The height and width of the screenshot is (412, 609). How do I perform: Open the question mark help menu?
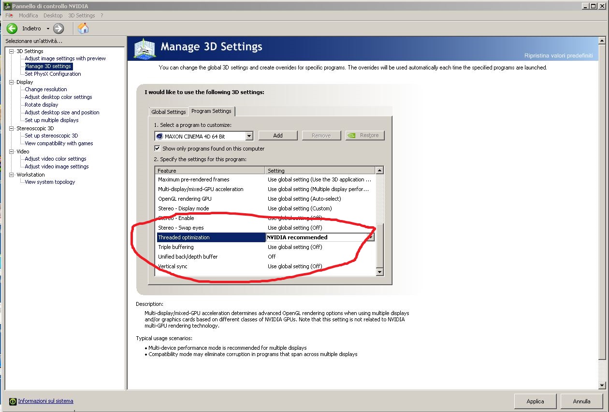tap(102, 15)
